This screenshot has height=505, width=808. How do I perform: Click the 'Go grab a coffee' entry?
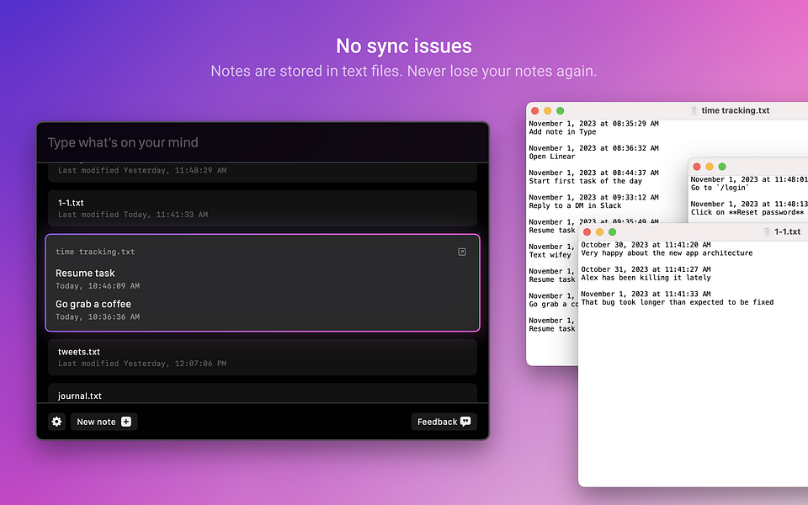point(93,304)
